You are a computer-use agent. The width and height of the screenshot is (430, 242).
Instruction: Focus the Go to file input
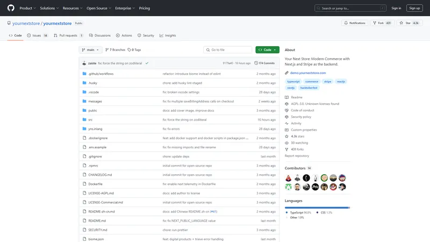click(227, 49)
